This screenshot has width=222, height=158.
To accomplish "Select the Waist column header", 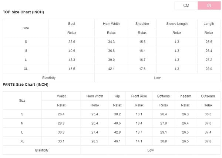I will [61, 96].
